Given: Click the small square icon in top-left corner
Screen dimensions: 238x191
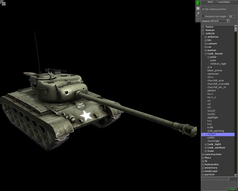Looking at the screenshot, I should (3, 3).
